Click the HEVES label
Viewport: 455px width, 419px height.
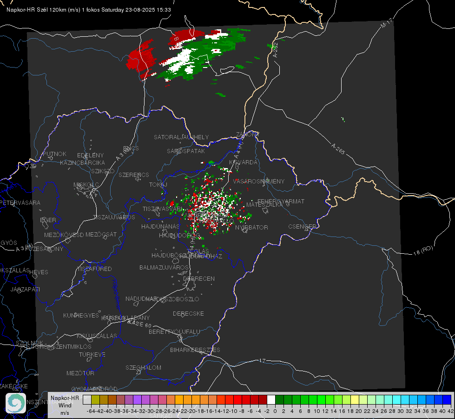39,272
